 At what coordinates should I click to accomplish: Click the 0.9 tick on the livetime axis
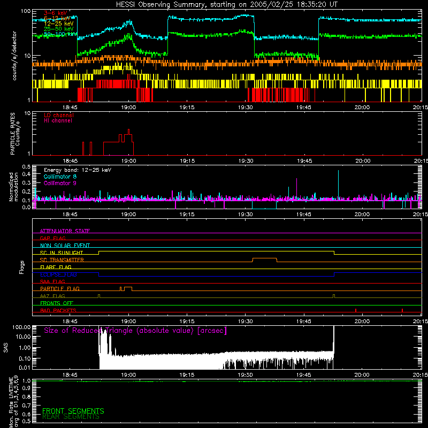[26, 388]
